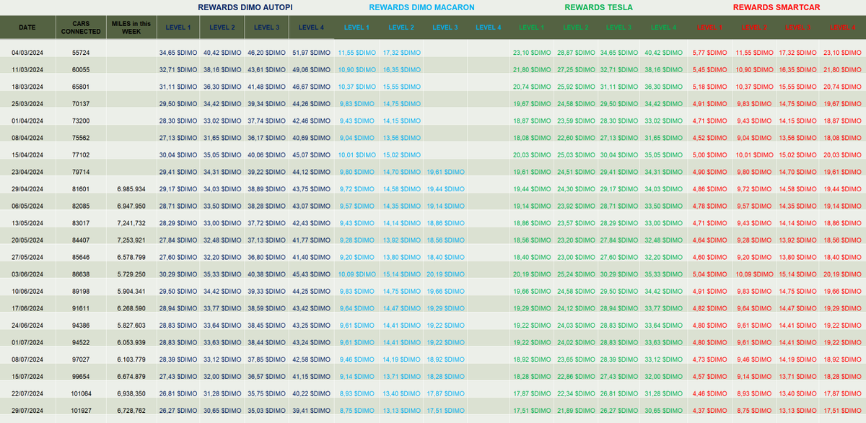Select the date cell 04/03/2024
Image resolution: width=866 pixels, height=423 pixels.
click(27, 53)
